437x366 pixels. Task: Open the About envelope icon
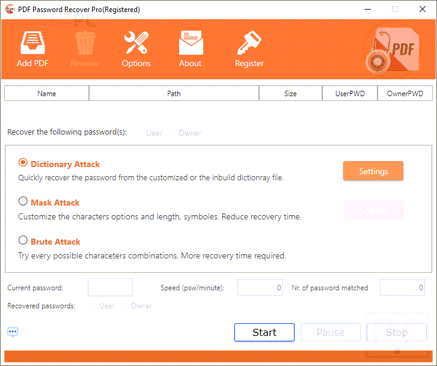(x=191, y=43)
